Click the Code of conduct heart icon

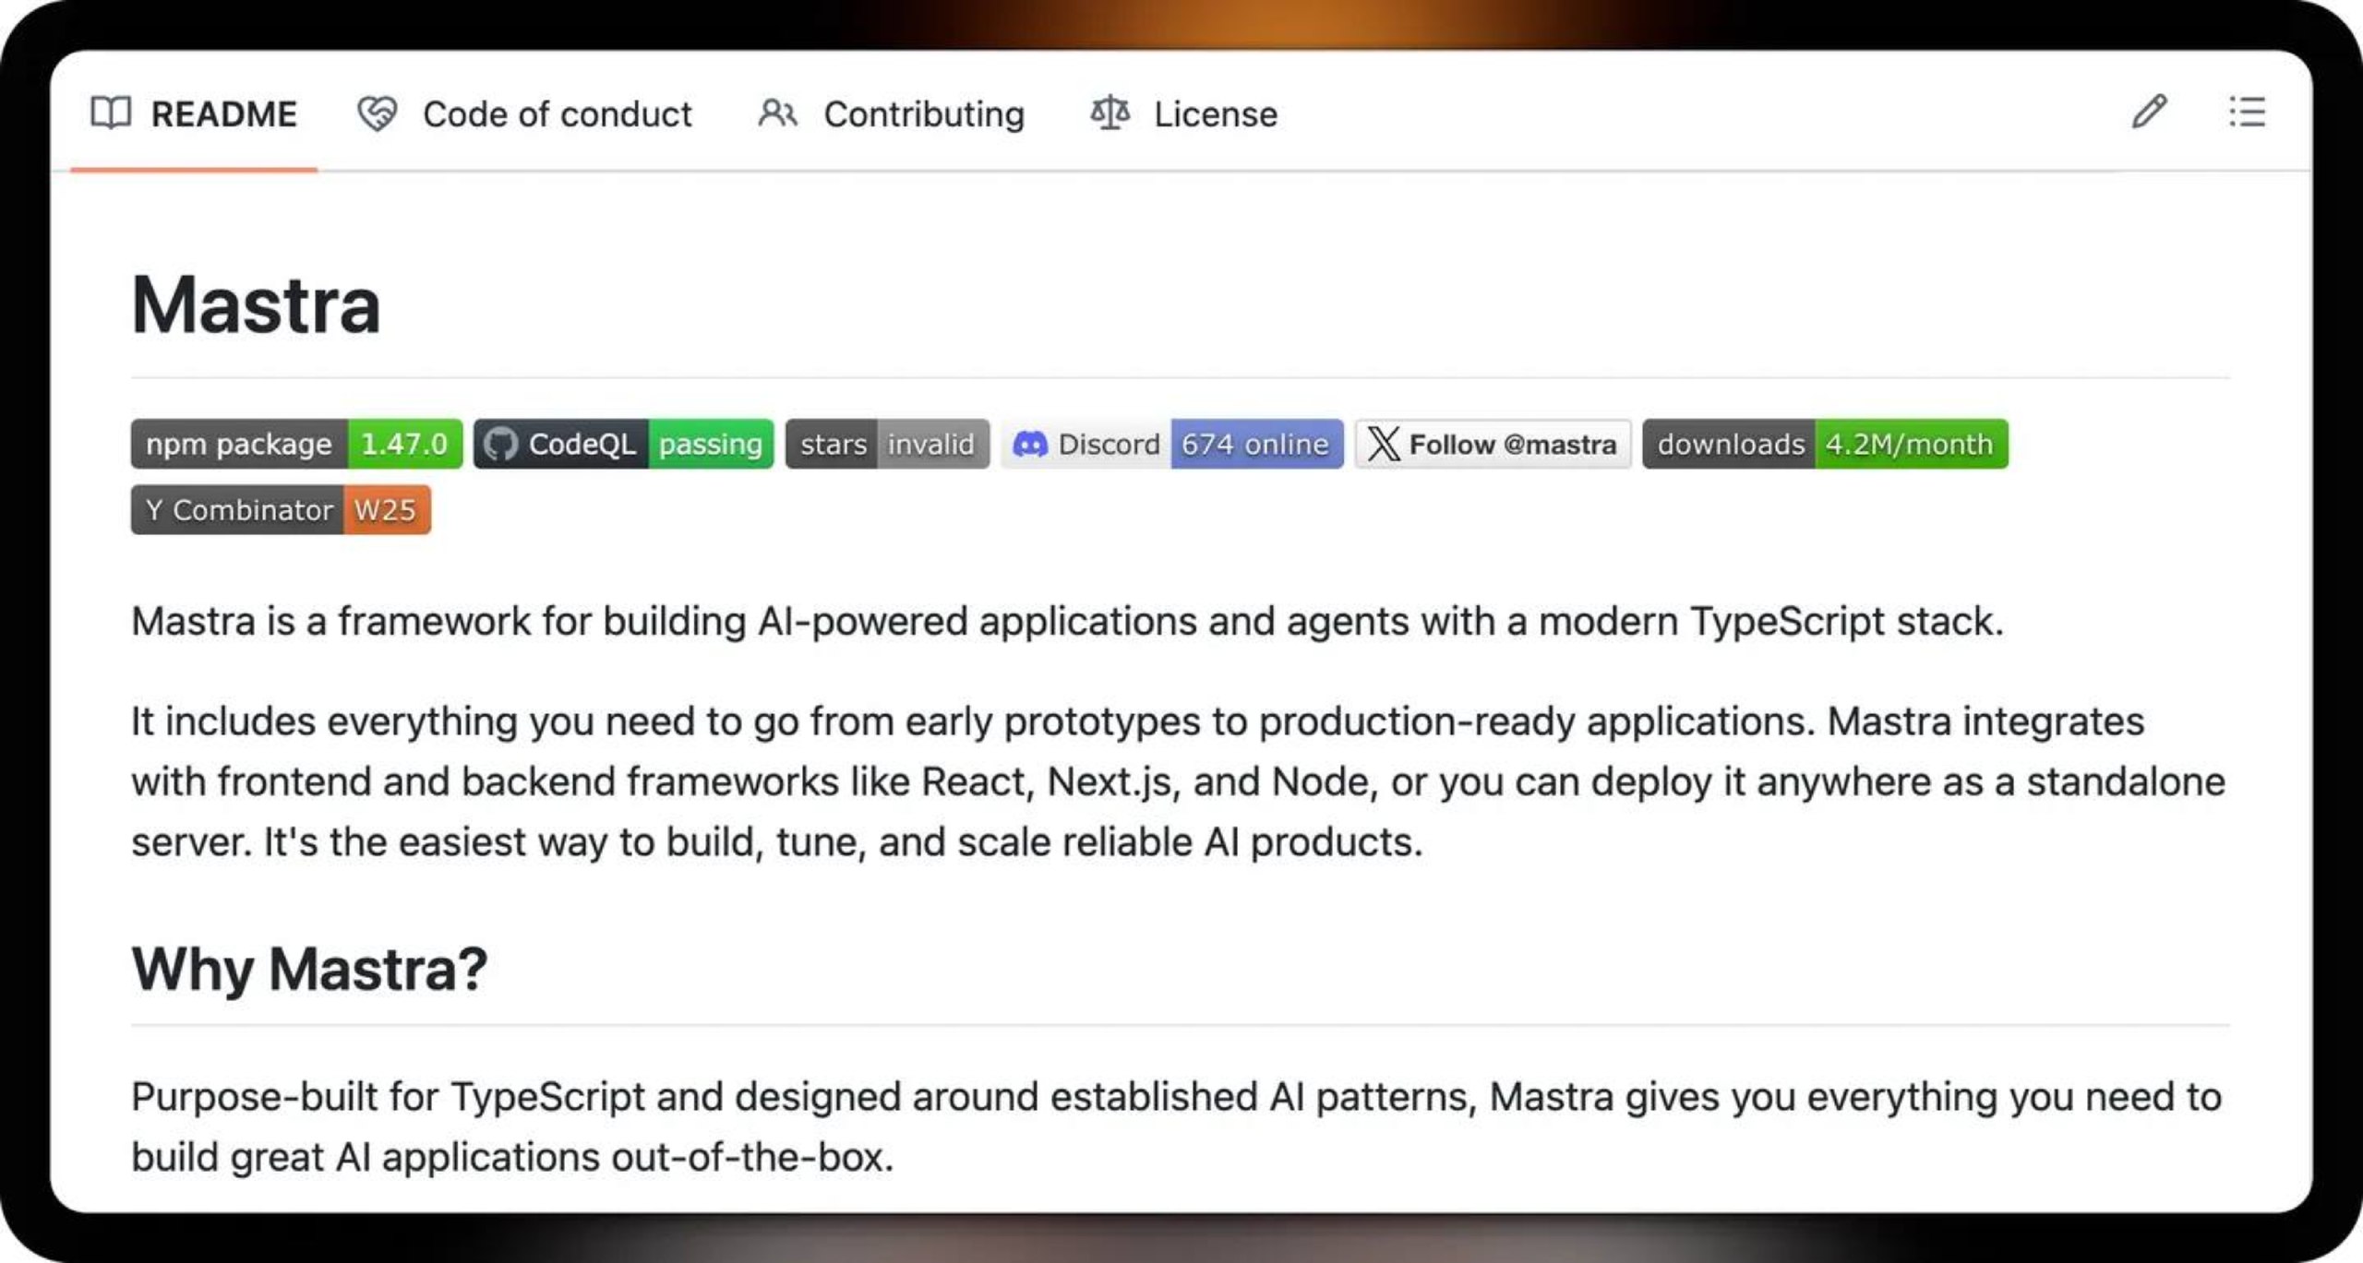point(377,113)
